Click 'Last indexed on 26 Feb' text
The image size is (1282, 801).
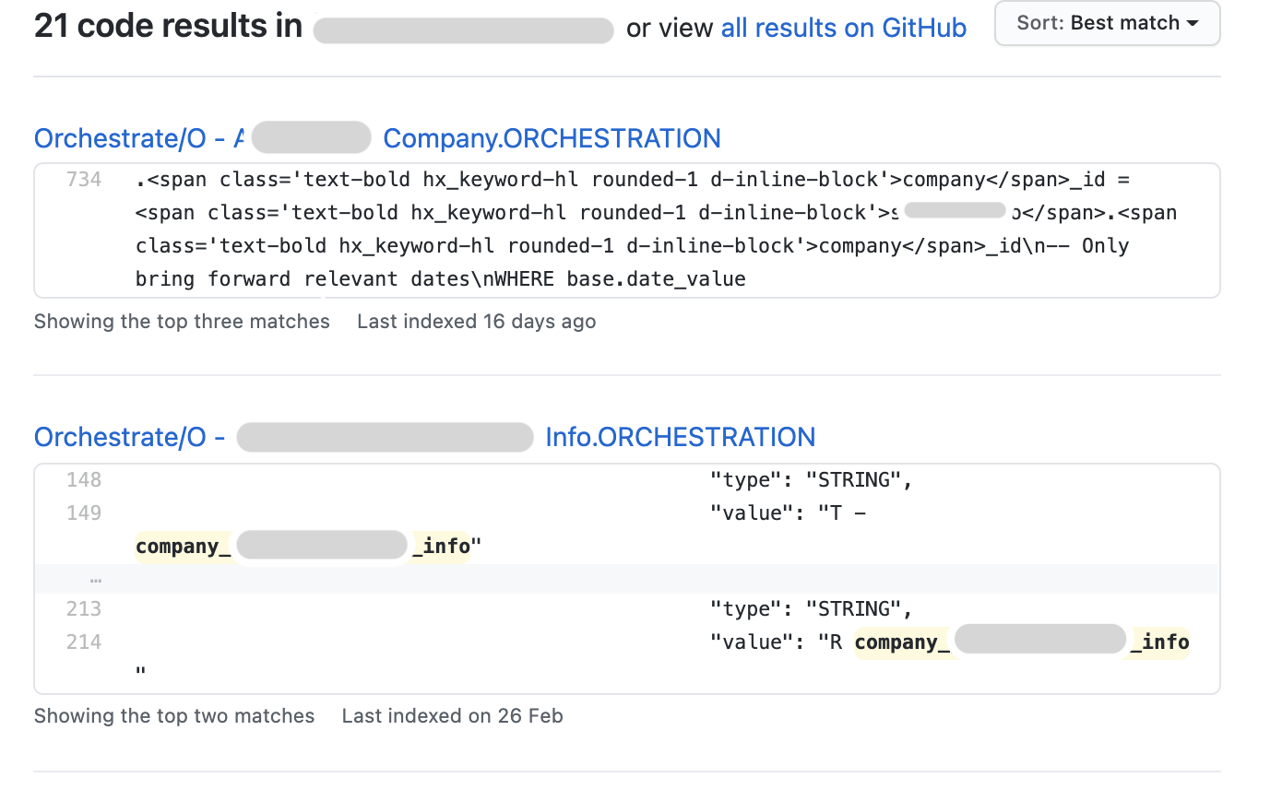click(x=452, y=716)
